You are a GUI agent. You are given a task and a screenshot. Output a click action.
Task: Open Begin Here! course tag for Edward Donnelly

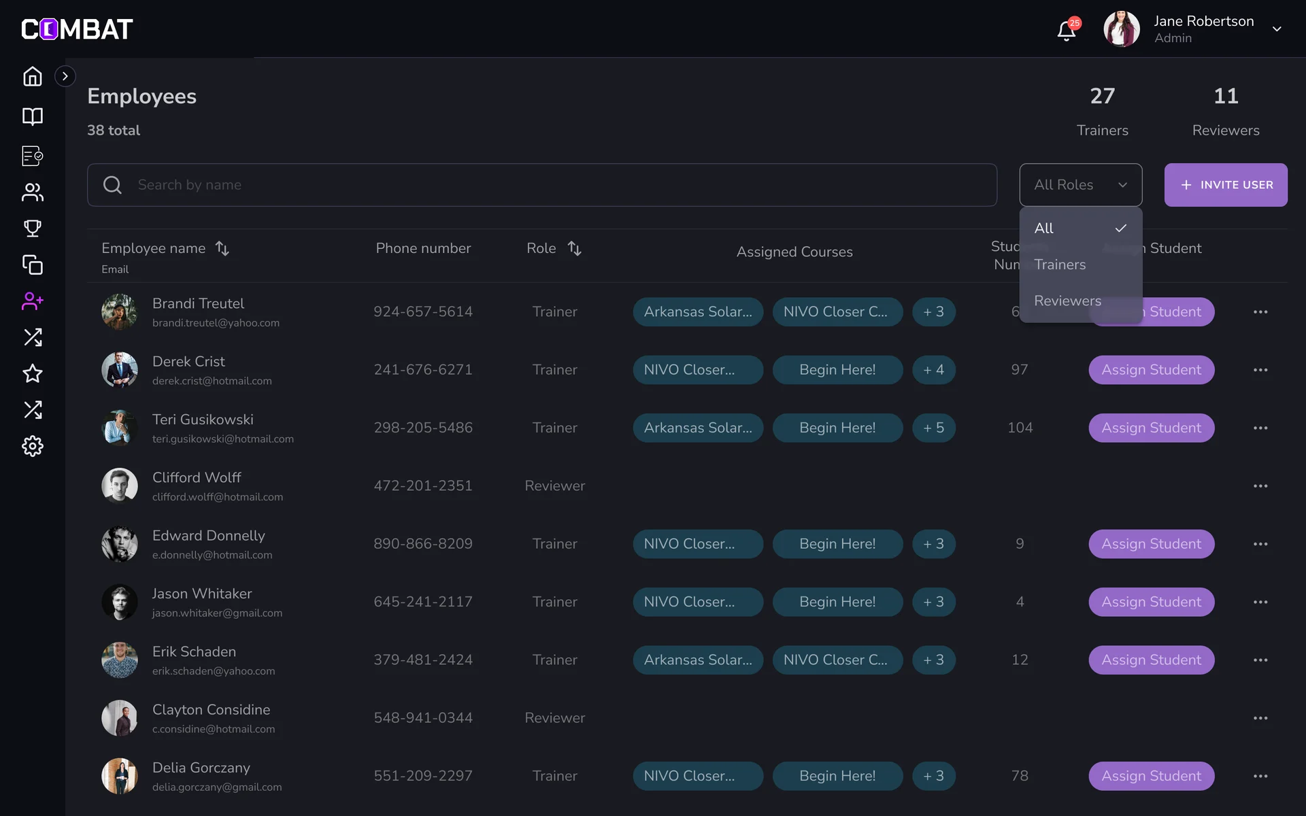pos(837,544)
